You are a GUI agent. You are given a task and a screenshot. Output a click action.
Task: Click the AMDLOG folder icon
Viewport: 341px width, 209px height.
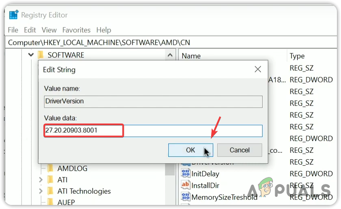51,168
